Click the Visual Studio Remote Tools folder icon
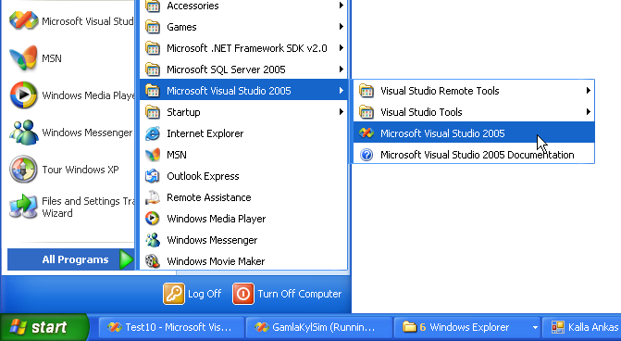The width and height of the screenshot is (621, 341). [366, 91]
